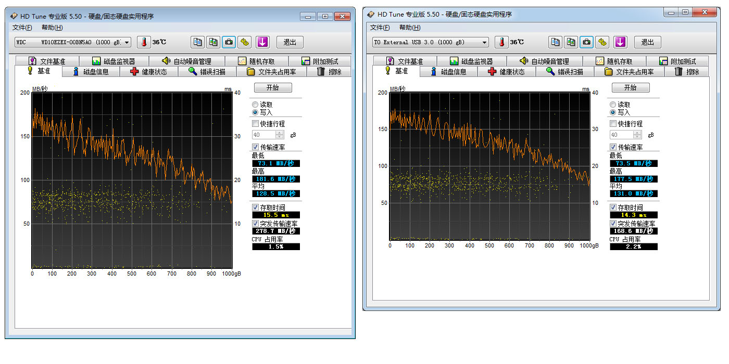The image size is (729, 364).
Task: Open 帮助 menu in the External USB window
Action: pos(410,28)
